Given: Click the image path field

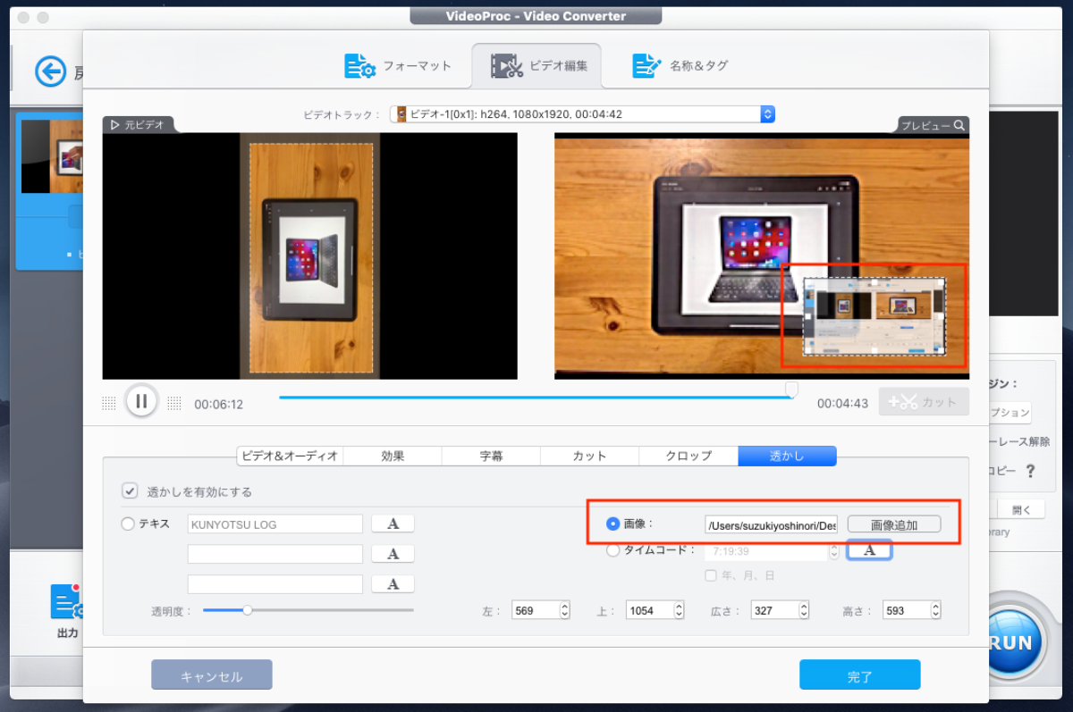Looking at the screenshot, I should coord(771,524).
